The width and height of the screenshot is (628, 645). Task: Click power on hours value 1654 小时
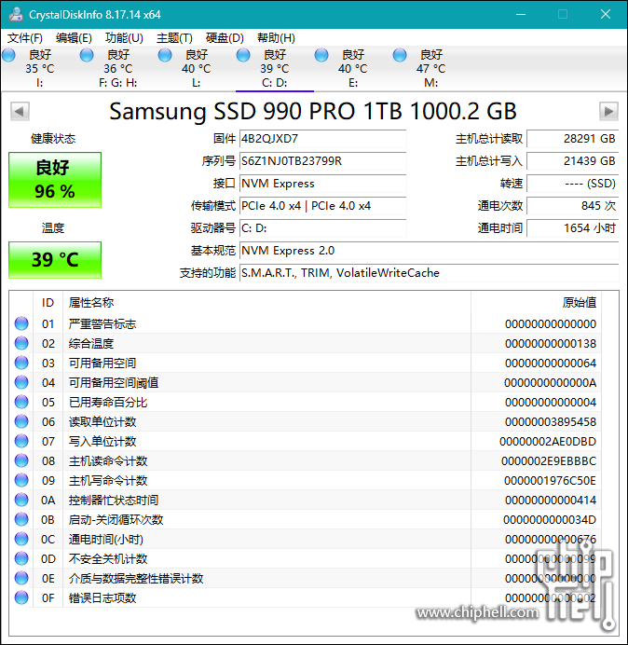pos(572,227)
